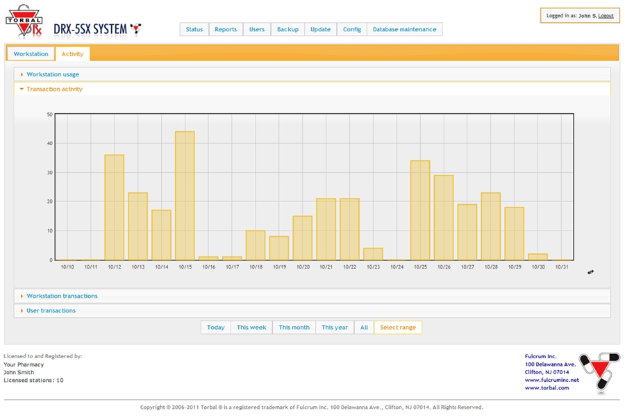Show activity for This month

coord(294,327)
